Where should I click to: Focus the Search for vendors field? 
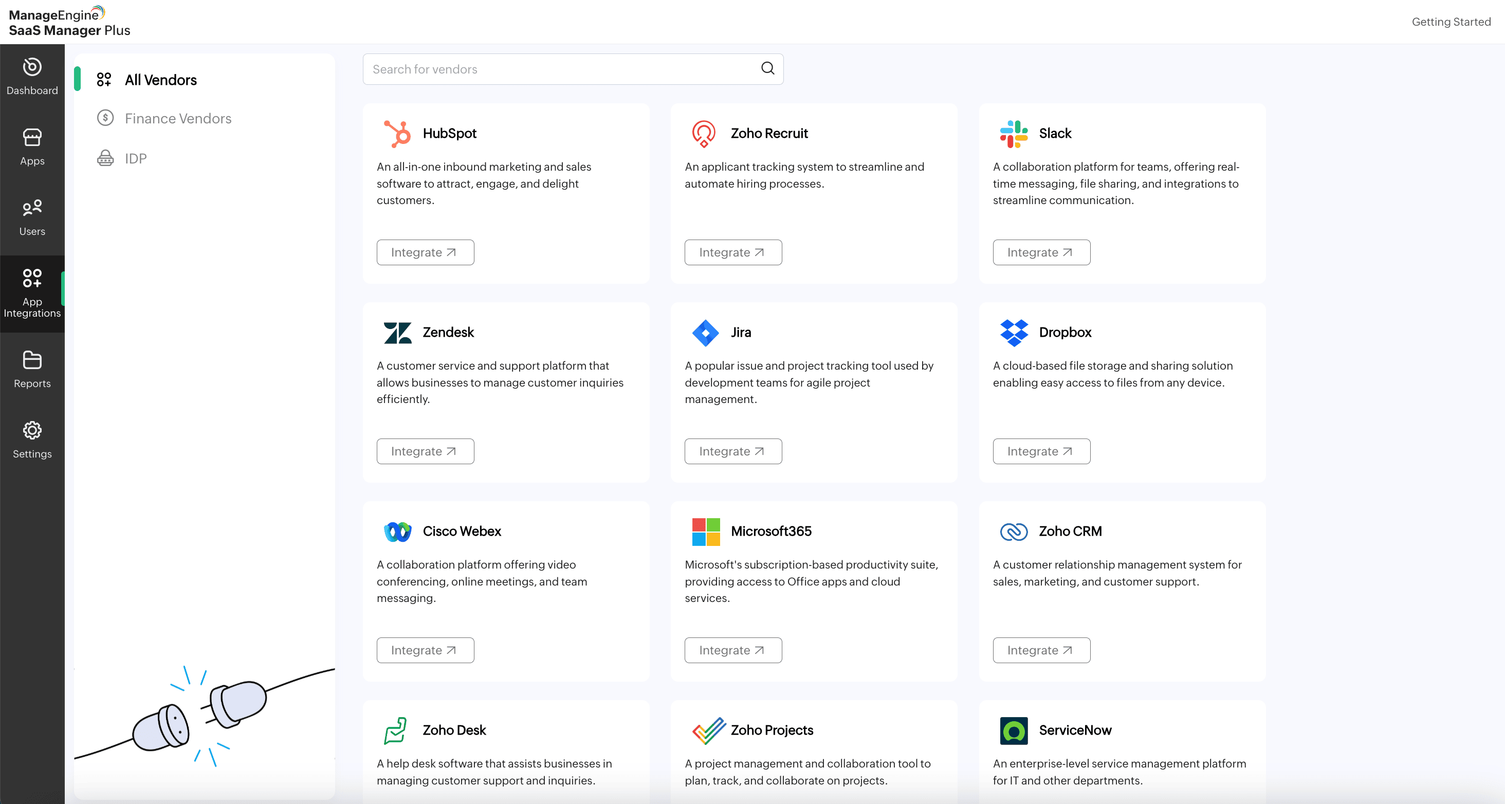coord(561,69)
